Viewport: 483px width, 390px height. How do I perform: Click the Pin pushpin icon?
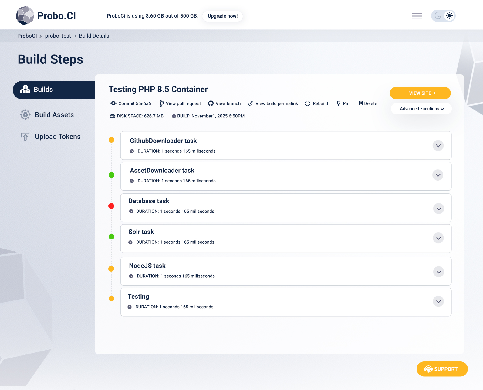pos(338,103)
